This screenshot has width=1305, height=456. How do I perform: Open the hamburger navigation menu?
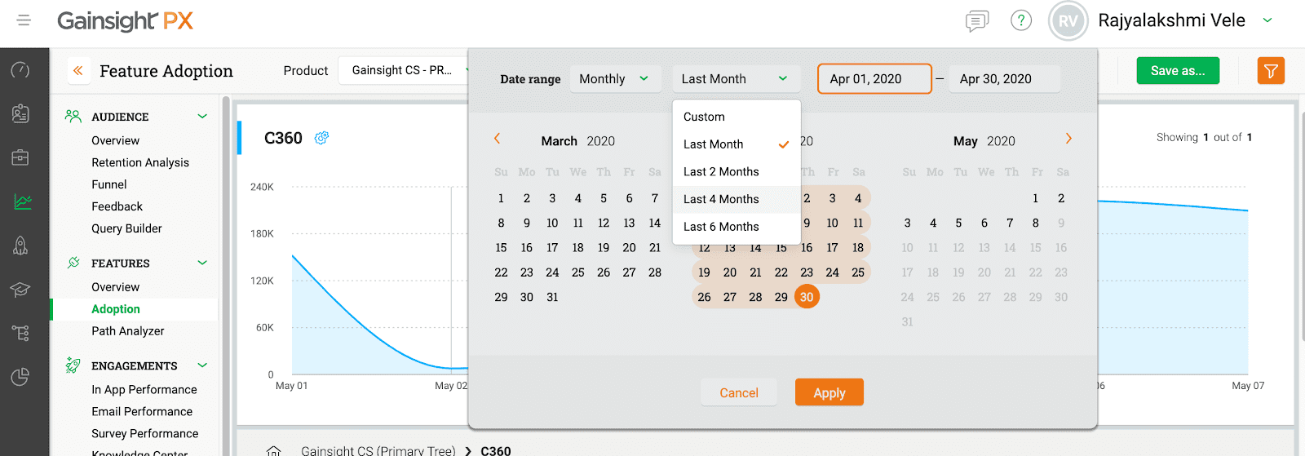click(24, 20)
